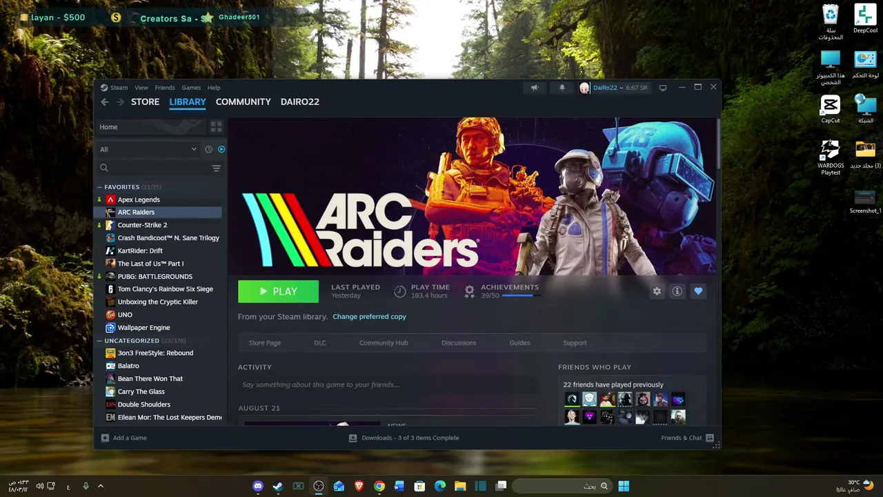Go forward with the Steam forward arrow

tap(120, 101)
